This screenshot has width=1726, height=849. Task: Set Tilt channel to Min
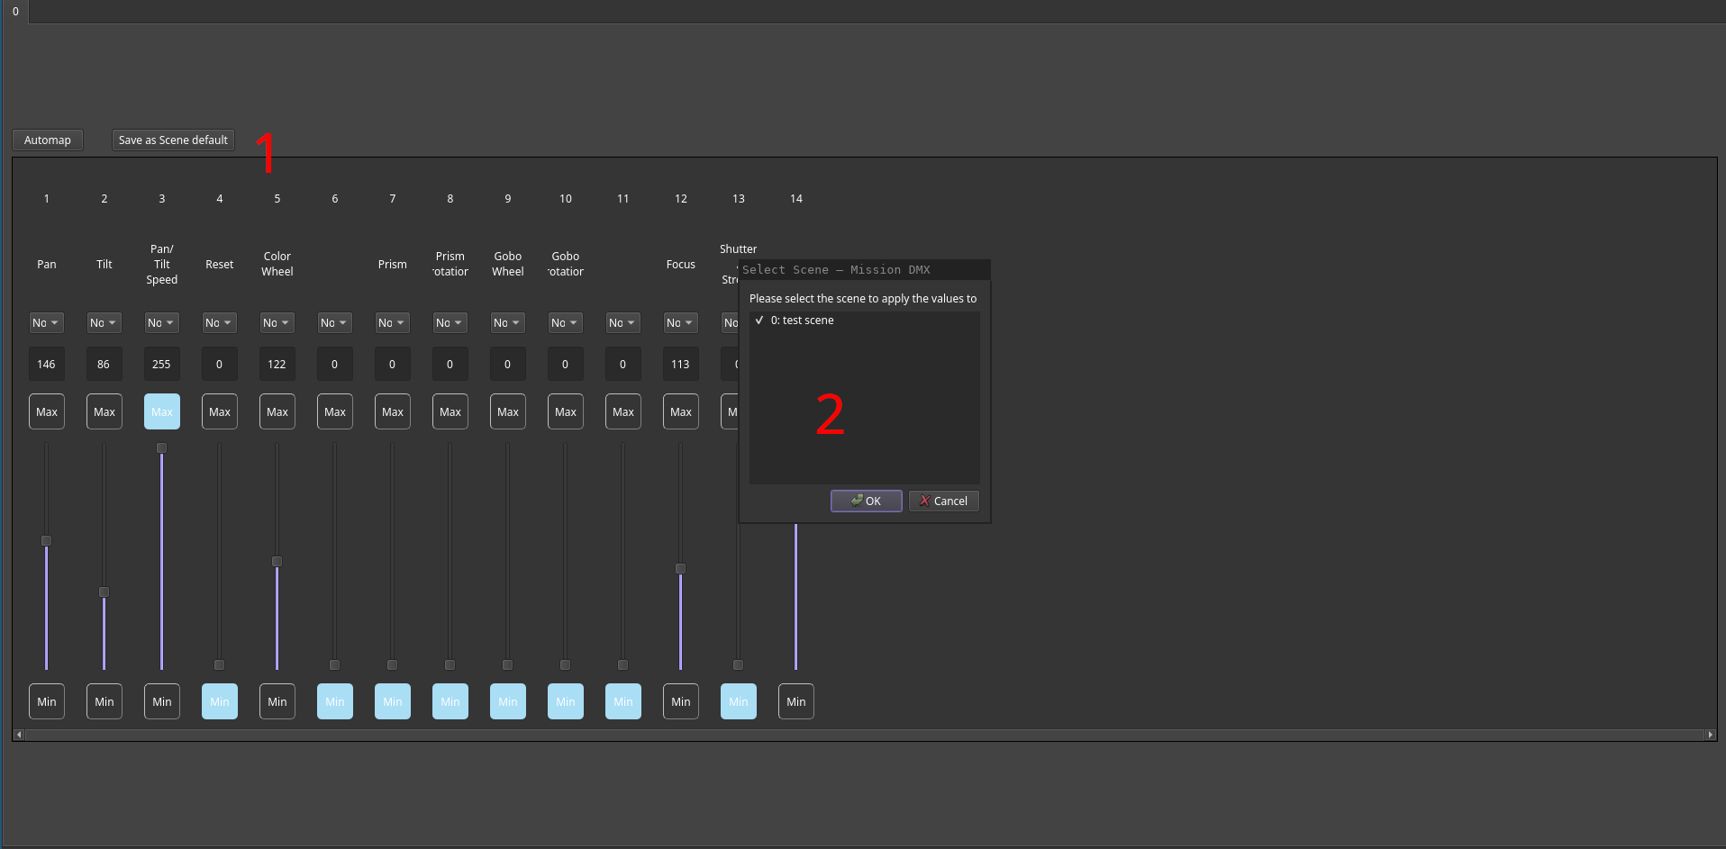[104, 701]
